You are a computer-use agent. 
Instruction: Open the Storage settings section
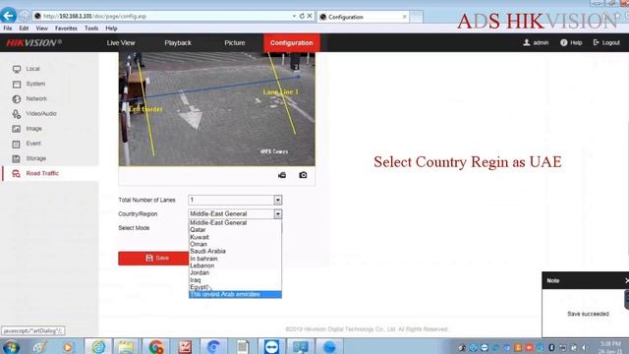coord(35,158)
